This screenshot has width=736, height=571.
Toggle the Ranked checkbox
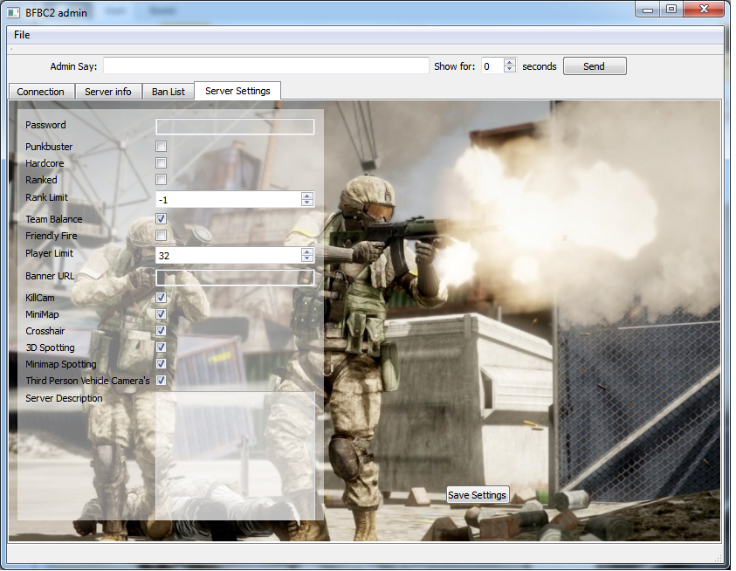[x=162, y=180]
